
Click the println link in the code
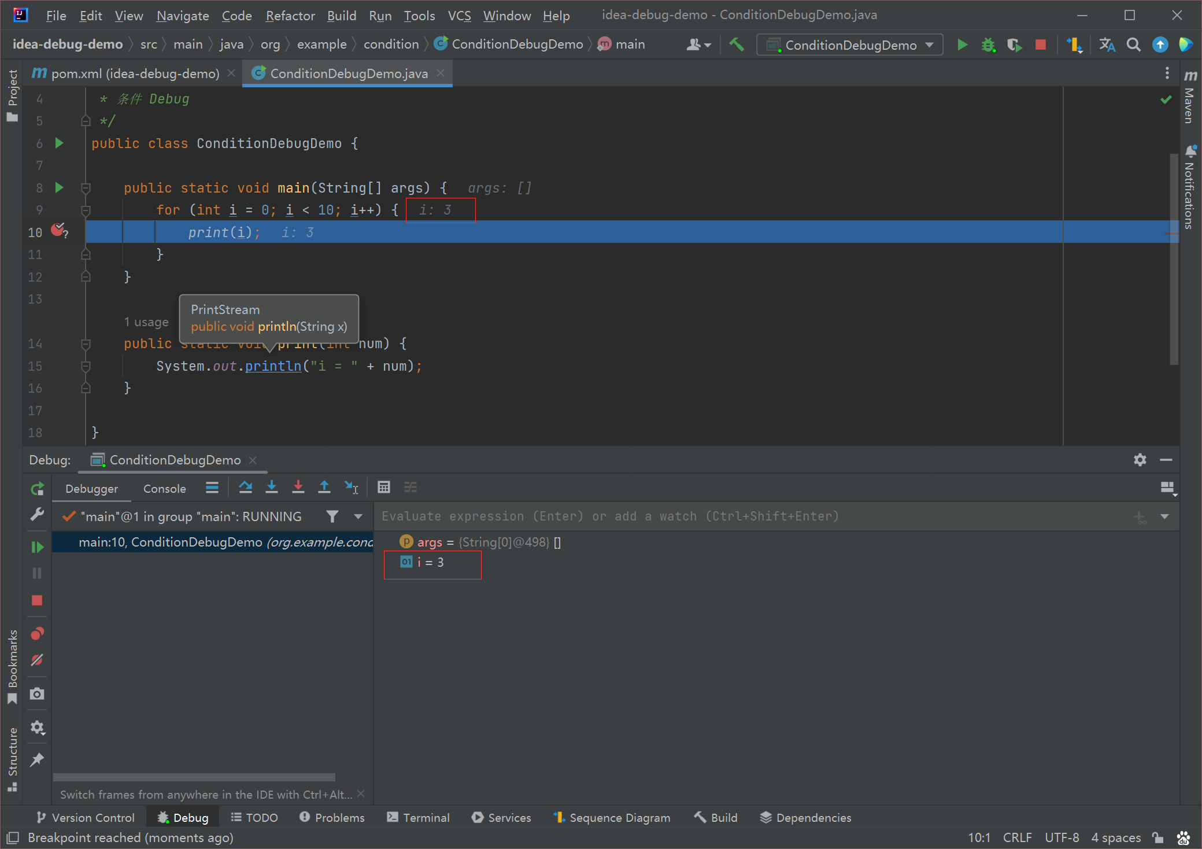pyautogui.click(x=273, y=366)
